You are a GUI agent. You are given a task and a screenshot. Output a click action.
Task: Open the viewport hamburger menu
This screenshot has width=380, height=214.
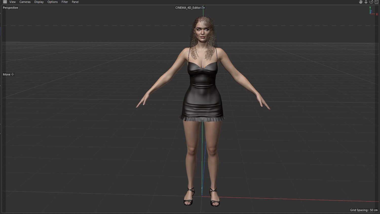point(5,2)
